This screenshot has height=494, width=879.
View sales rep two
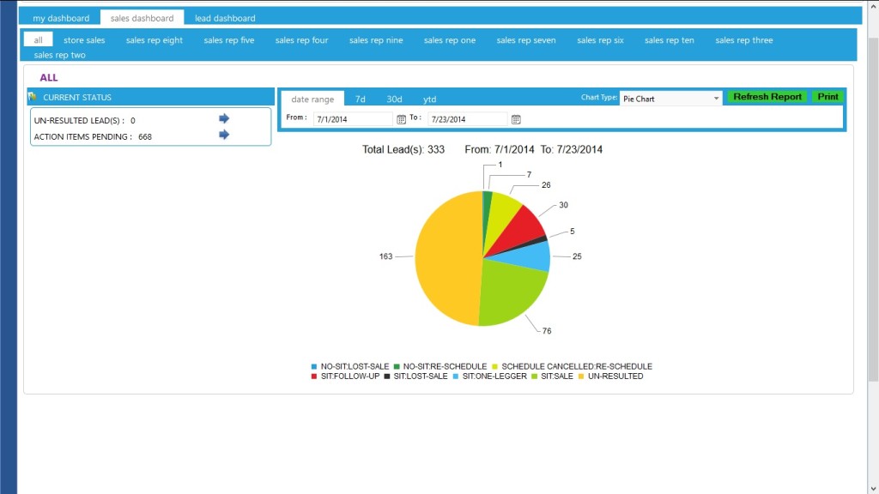pyautogui.click(x=59, y=55)
